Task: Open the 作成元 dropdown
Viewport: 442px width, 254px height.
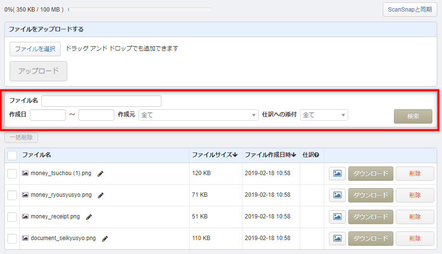Action: [199, 115]
